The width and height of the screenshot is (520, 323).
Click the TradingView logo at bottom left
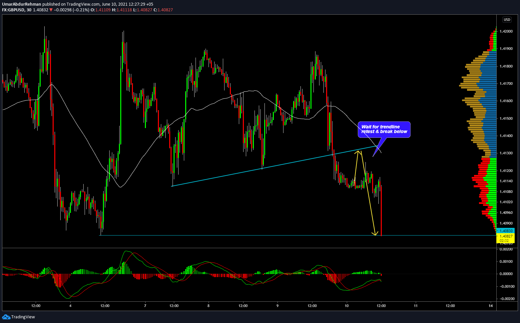pyautogui.click(x=19, y=317)
